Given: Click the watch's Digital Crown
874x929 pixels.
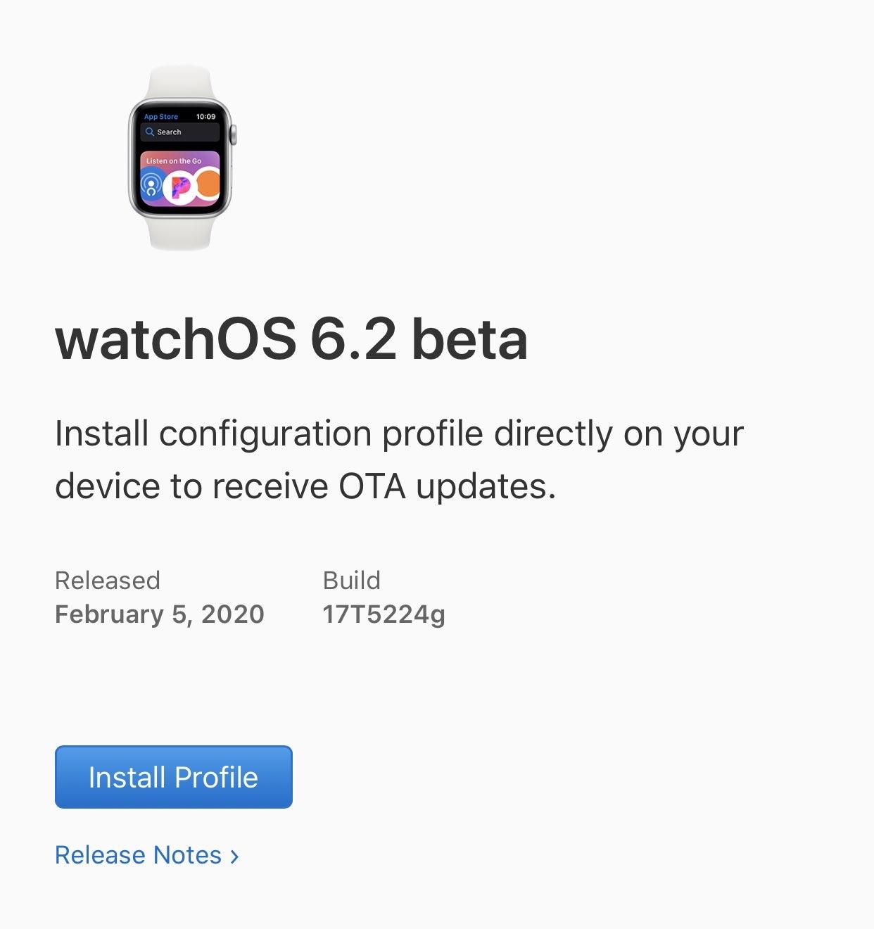Looking at the screenshot, I should coord(234,134).
